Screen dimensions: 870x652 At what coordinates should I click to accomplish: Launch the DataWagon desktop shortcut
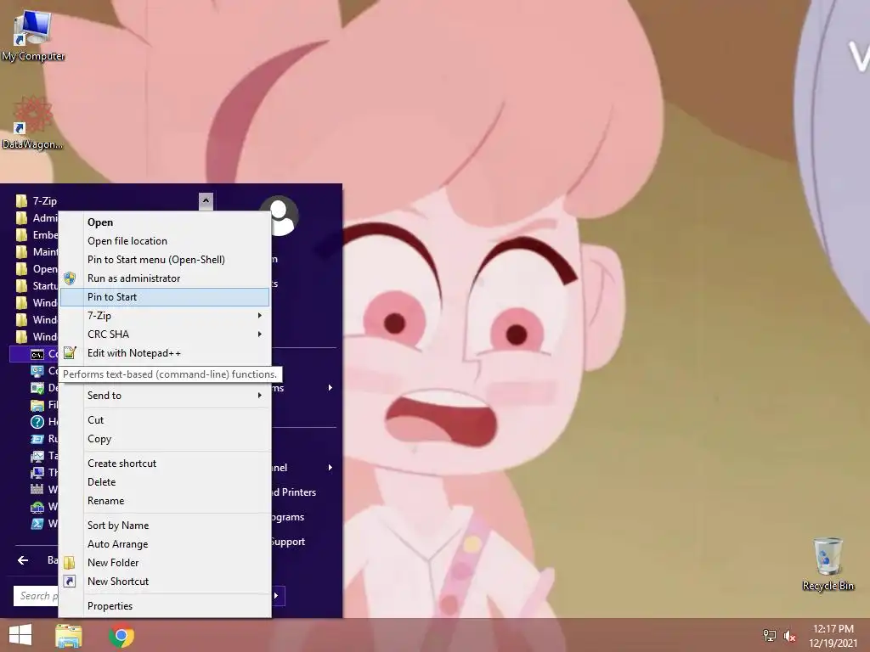coord(32,122)
